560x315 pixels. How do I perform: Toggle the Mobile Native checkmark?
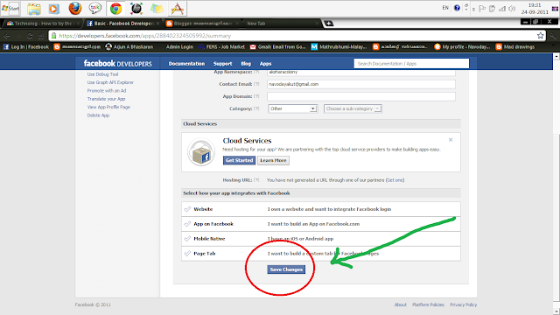coord(187,239)
